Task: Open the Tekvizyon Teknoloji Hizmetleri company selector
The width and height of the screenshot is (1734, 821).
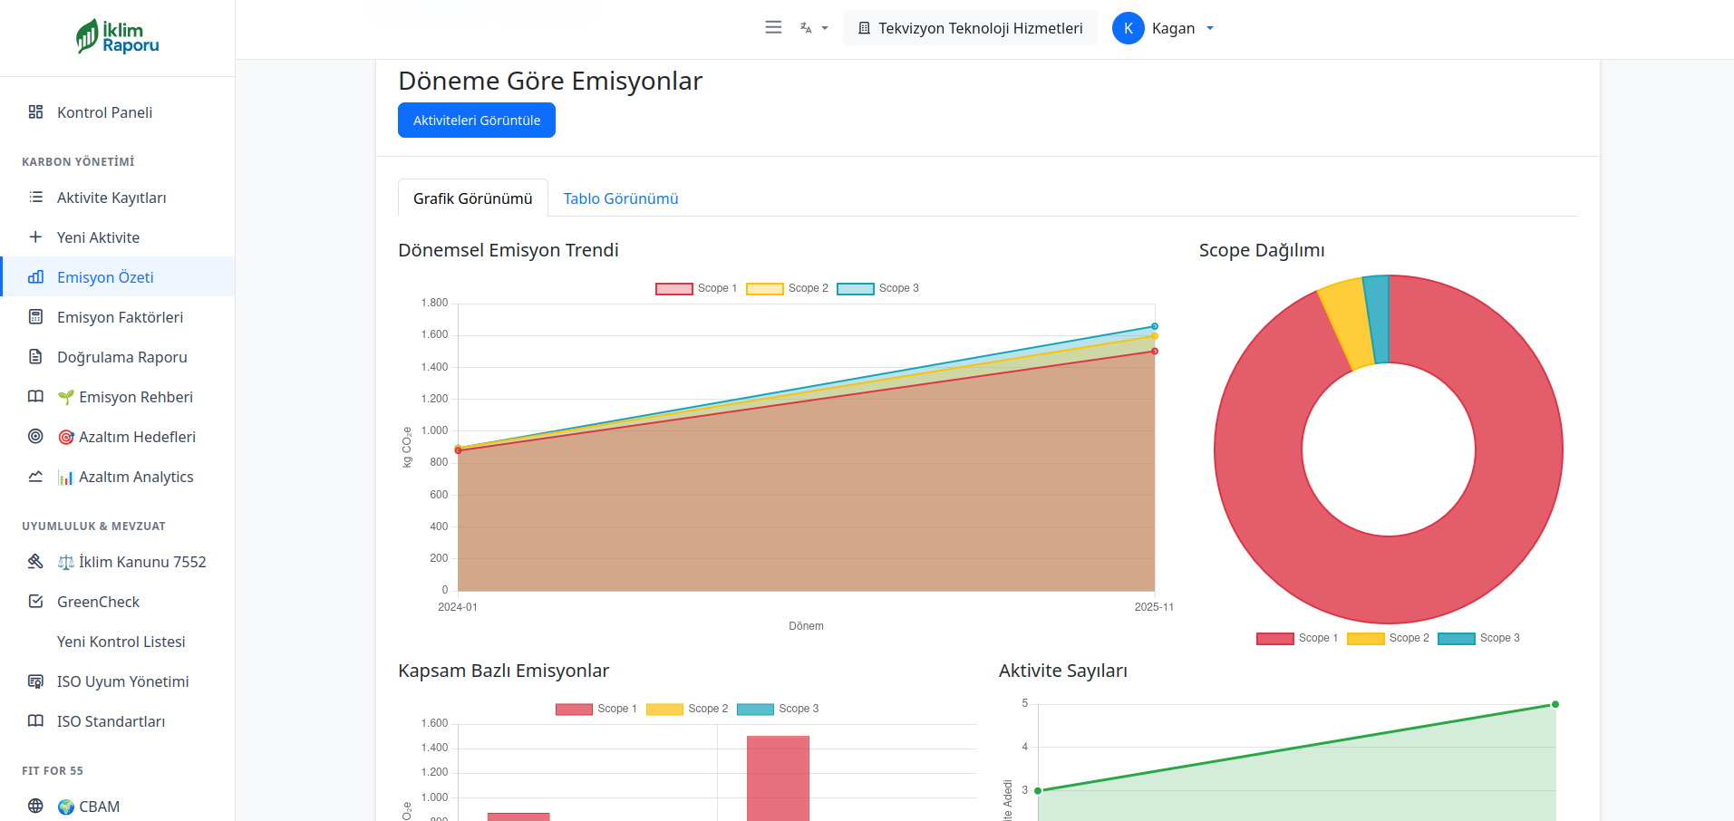Action: (x=969, y=27)
